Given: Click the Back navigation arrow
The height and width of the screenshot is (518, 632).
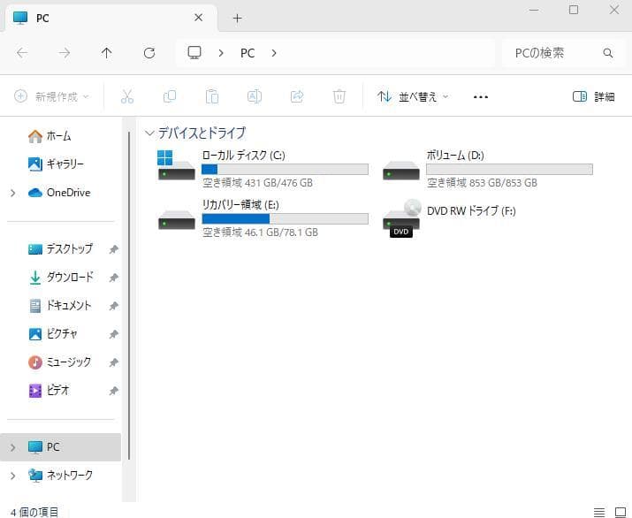Looking at the screenshot, I should 22,52.
